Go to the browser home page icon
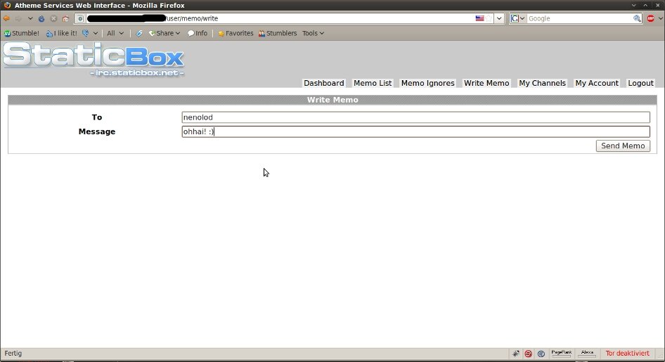665x362 pixels. pyautogui.click(x=65, y=18)
